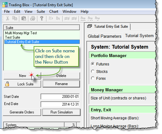Click the Paste clipboard toolbar icon
This screenshot has height=134, width=162.
24,18
